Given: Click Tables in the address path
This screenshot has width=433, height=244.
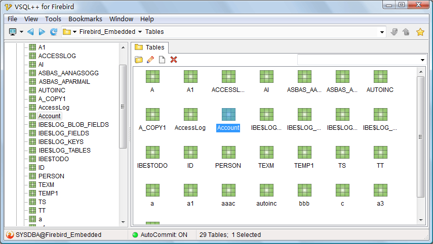Looking at the screenshot, I should pyautogui.click(x=154, y=32).
